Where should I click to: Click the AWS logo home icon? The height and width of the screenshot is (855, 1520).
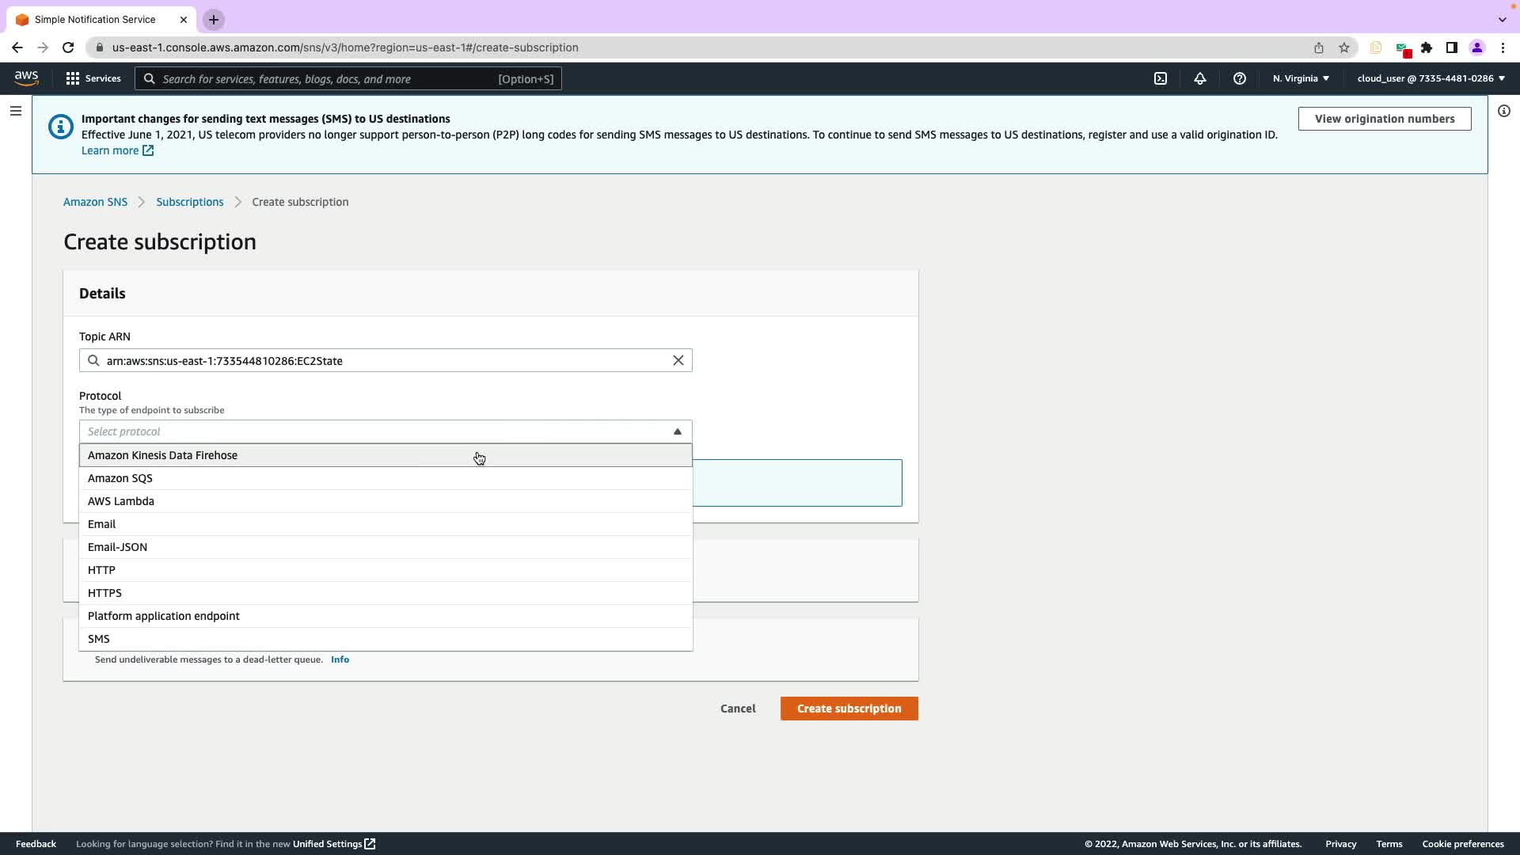26,78
